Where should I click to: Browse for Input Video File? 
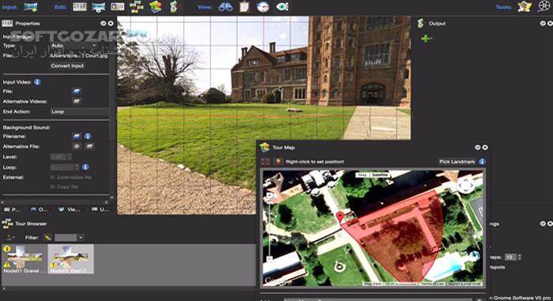click(x=77, y=91)
